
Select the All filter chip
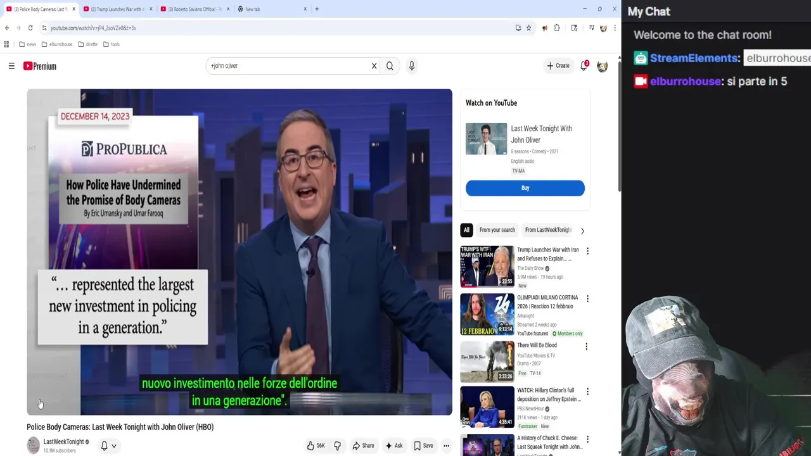(x=466, y=230)
